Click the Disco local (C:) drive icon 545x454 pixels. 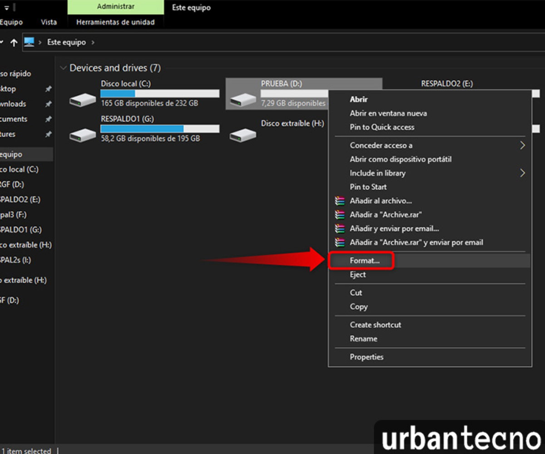tap(82, 99)
